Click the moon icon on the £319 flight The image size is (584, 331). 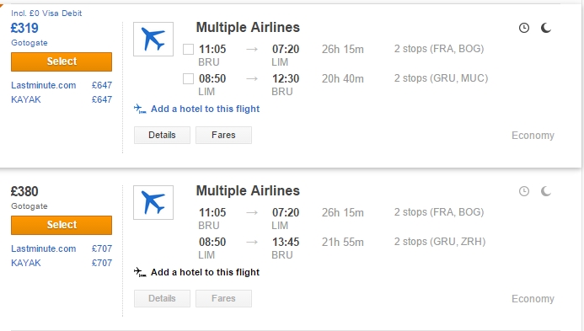point(545,28)
